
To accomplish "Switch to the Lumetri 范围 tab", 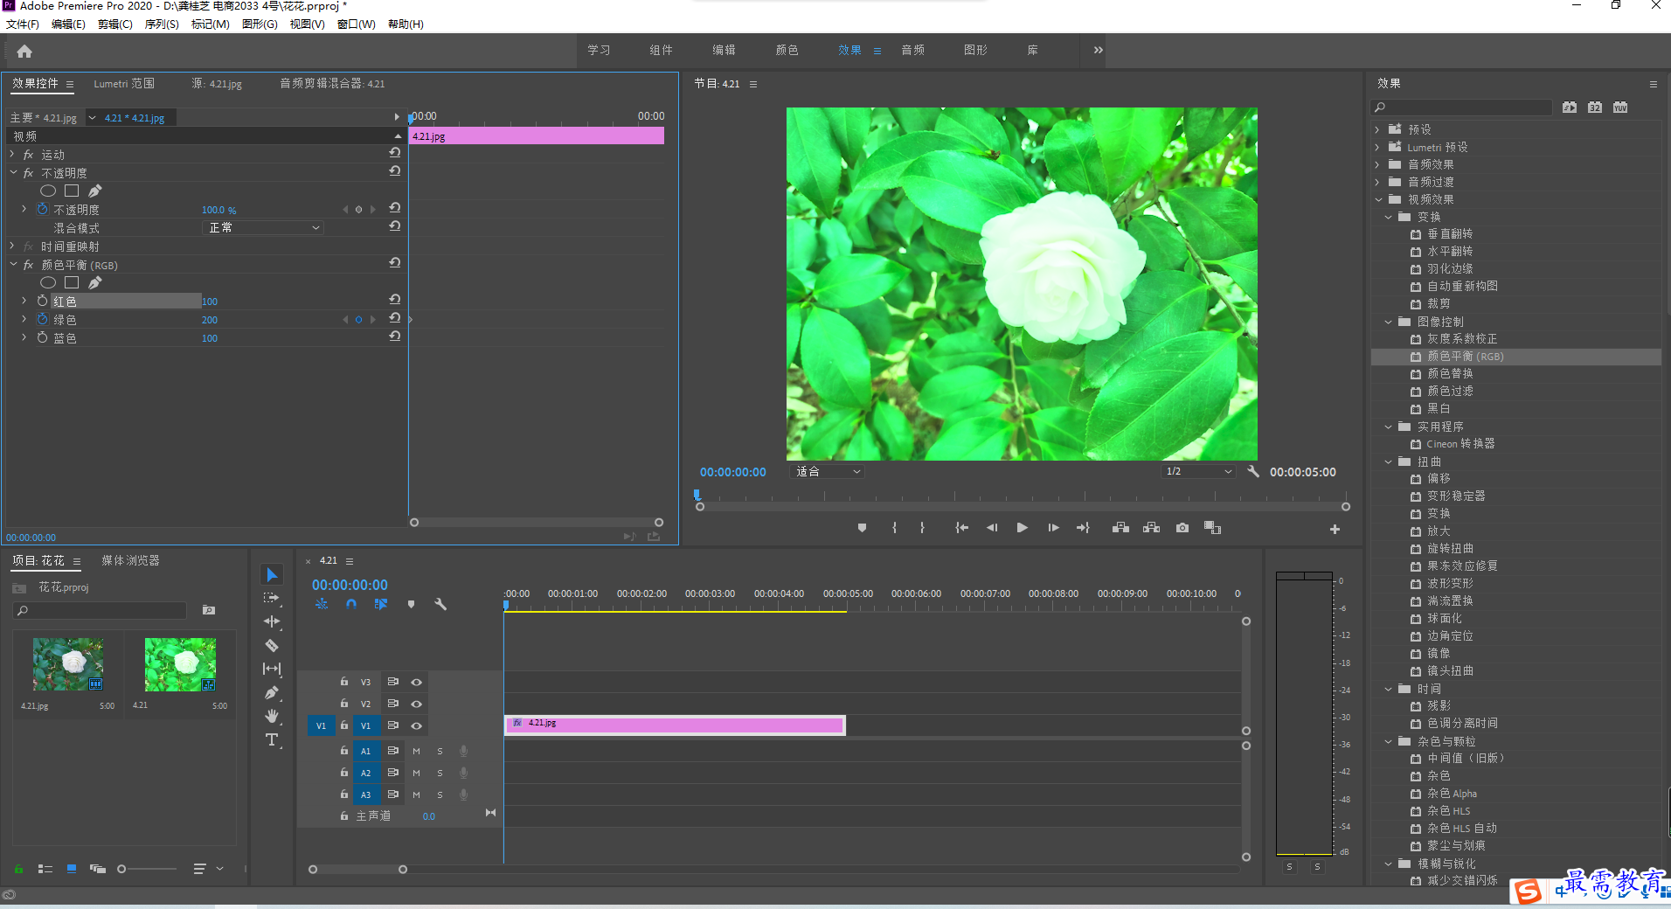I will click(x=124, y=84).
